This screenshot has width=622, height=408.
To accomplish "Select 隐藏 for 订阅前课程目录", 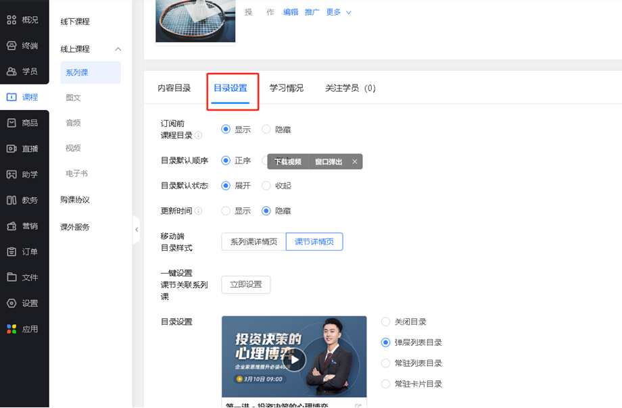I will 266,129.
